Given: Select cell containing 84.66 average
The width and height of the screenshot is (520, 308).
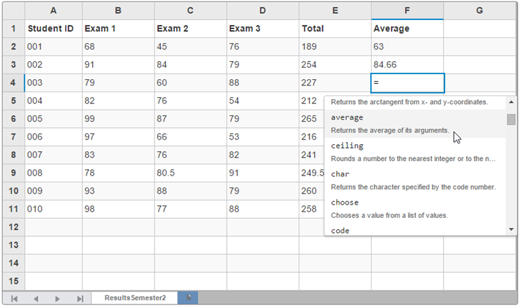Looking at the screenshot, I should pyautogui.click(x=408, y=65).
